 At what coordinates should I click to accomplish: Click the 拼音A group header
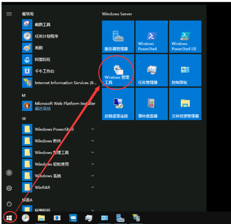point(27,200)
